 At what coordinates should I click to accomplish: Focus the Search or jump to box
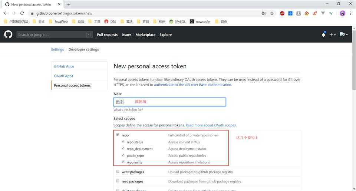click(55, 34)
